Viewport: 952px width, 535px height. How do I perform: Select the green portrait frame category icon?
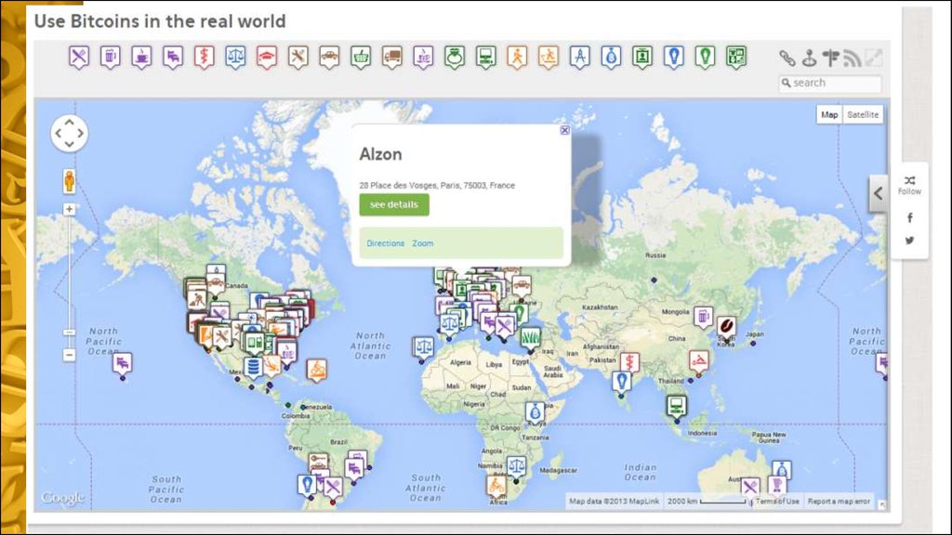(x=642, y=57)
